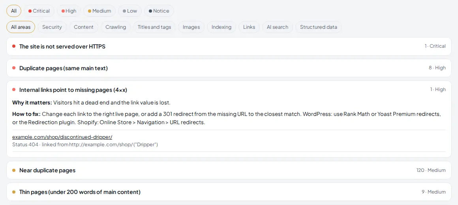
Task: Expand 'Thin pages (under 200 words)' issue
Action: point(229,192)
